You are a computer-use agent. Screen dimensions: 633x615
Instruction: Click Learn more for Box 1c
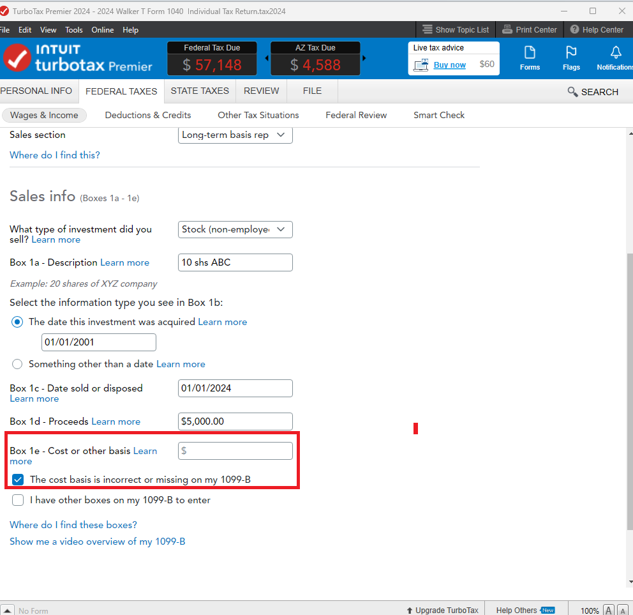click(34, 399)
